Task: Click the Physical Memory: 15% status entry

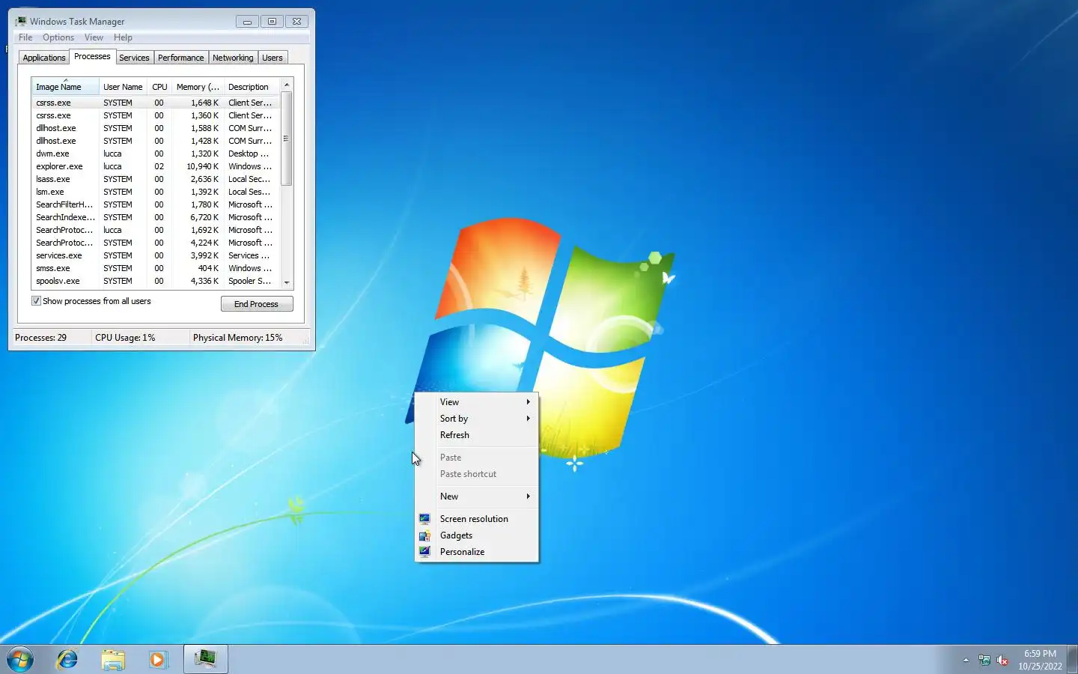Action: coord(237,338)
